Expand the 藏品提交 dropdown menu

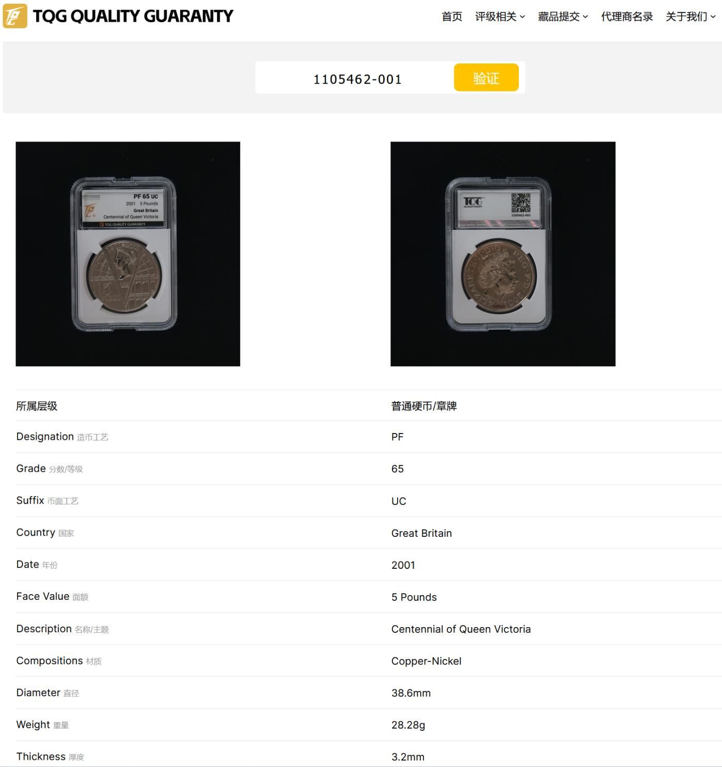pyautogui.click(x=563, y=17)
